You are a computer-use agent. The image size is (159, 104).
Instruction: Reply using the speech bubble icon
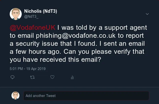point(12,77)
